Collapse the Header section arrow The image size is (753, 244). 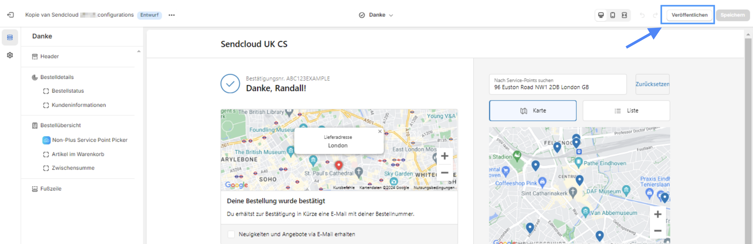(139, 51)
